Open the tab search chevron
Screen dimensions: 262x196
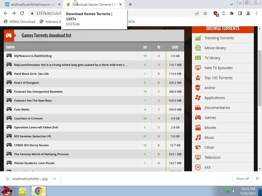(231, 4)
